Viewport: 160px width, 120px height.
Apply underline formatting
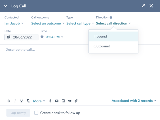(21, 101)
